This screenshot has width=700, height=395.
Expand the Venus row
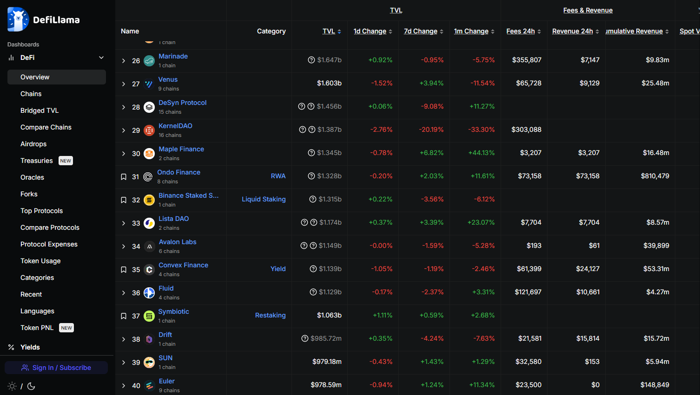point(124,84)
